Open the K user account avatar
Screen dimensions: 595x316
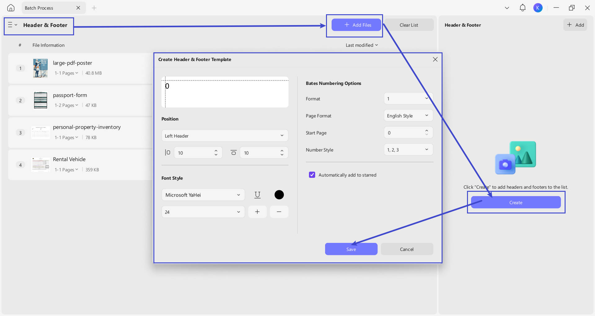[x=538, y=8]
